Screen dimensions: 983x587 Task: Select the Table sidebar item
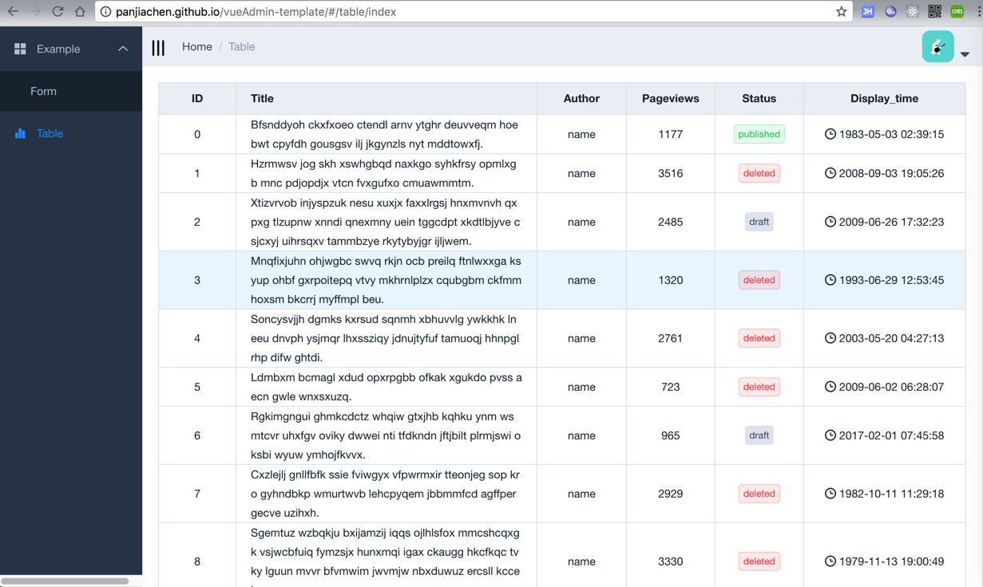[x=50, y=133]
